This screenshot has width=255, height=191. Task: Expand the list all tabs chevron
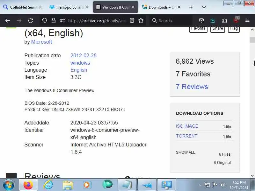(x=204, y=7)
